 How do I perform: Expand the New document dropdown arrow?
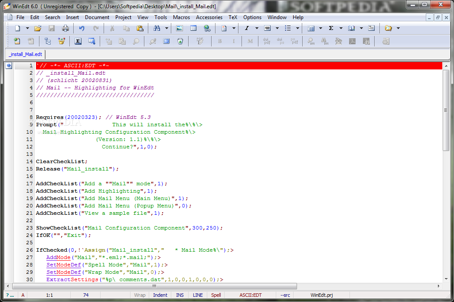[x=27, y=28]
